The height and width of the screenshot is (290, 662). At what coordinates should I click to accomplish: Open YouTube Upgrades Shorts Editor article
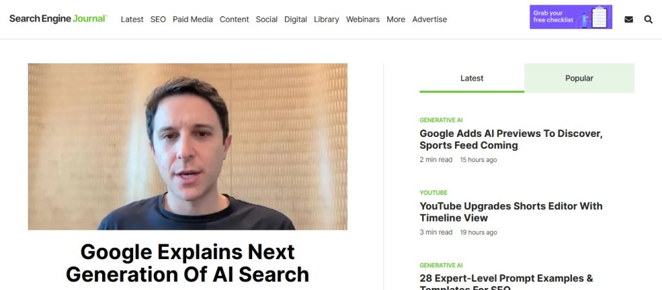pos(511,212)
